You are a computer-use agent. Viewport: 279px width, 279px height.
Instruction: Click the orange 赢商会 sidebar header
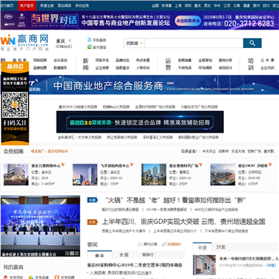point(15,66)
